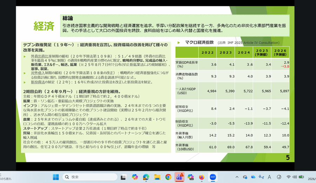Viewport: 316px width, 183px height.
Task: Click the 一人あたりGDP (USD) row label
Action: click(x=186, y=91)
